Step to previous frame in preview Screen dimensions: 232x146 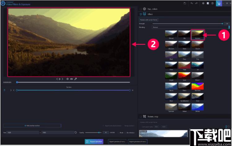(x=57, y=79)
